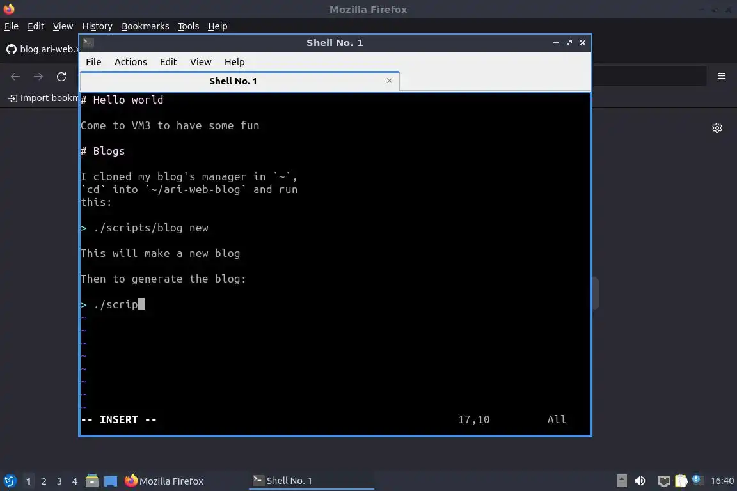Switch to workspace 2
Screen dimensions: 737x491
[x=44, y=481]
